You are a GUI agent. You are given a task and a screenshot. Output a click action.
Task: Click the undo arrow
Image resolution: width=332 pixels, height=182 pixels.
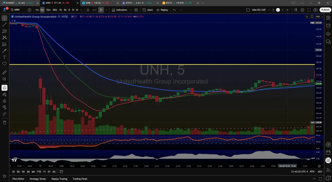pos(174,10)
